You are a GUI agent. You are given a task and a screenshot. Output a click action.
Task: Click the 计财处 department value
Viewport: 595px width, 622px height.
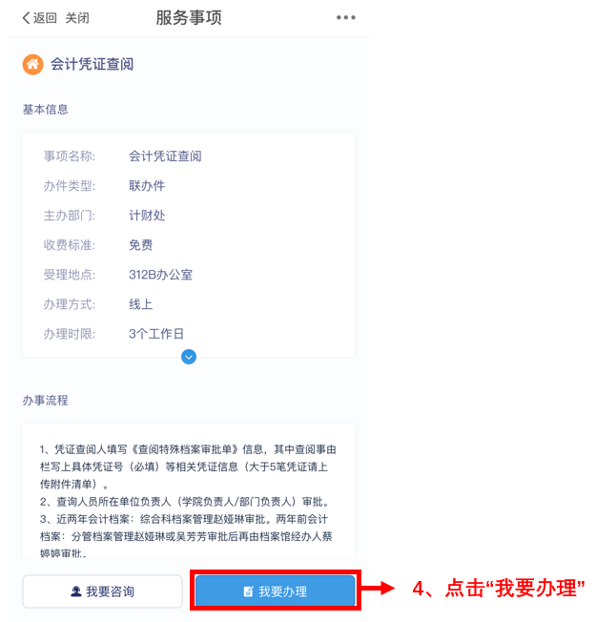coord(147,216)
